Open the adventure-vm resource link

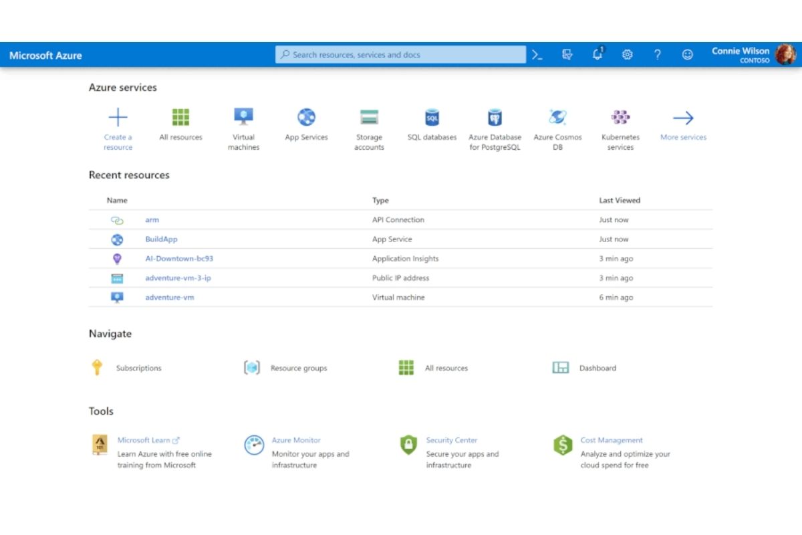point(170,298)
